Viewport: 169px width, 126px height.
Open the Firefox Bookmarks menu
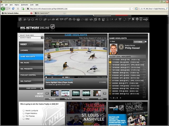[x=25, y=5]
